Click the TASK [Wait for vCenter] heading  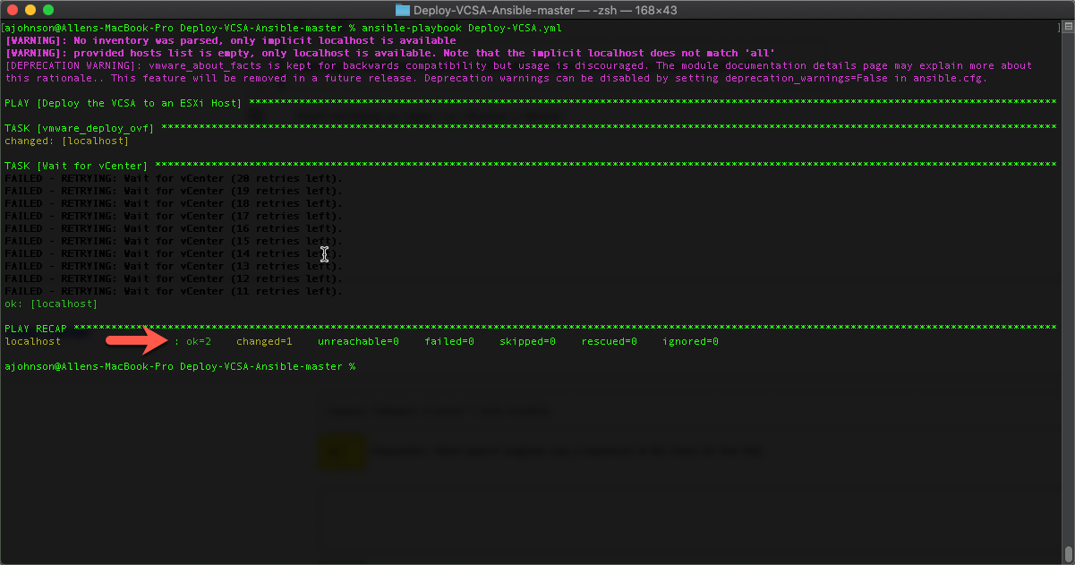[x=72, y=166]
